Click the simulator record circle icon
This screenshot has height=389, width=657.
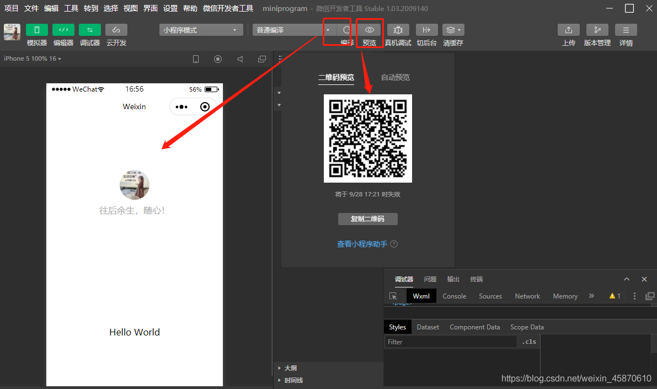(218, 59)
